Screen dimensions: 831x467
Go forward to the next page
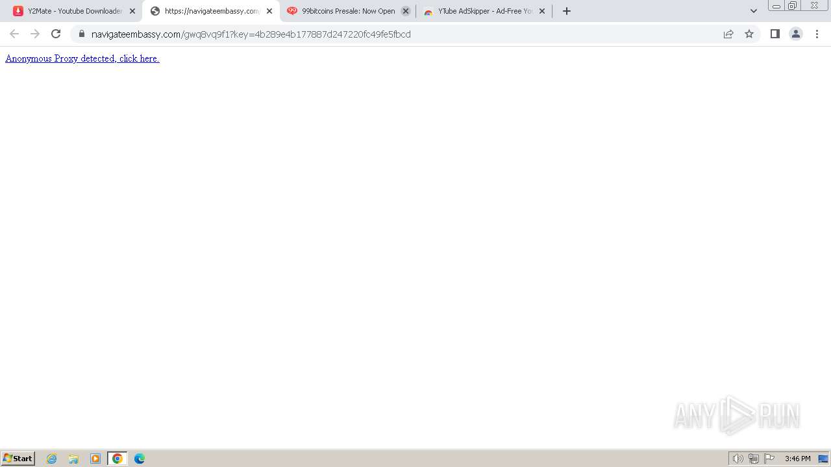(35, 34)
